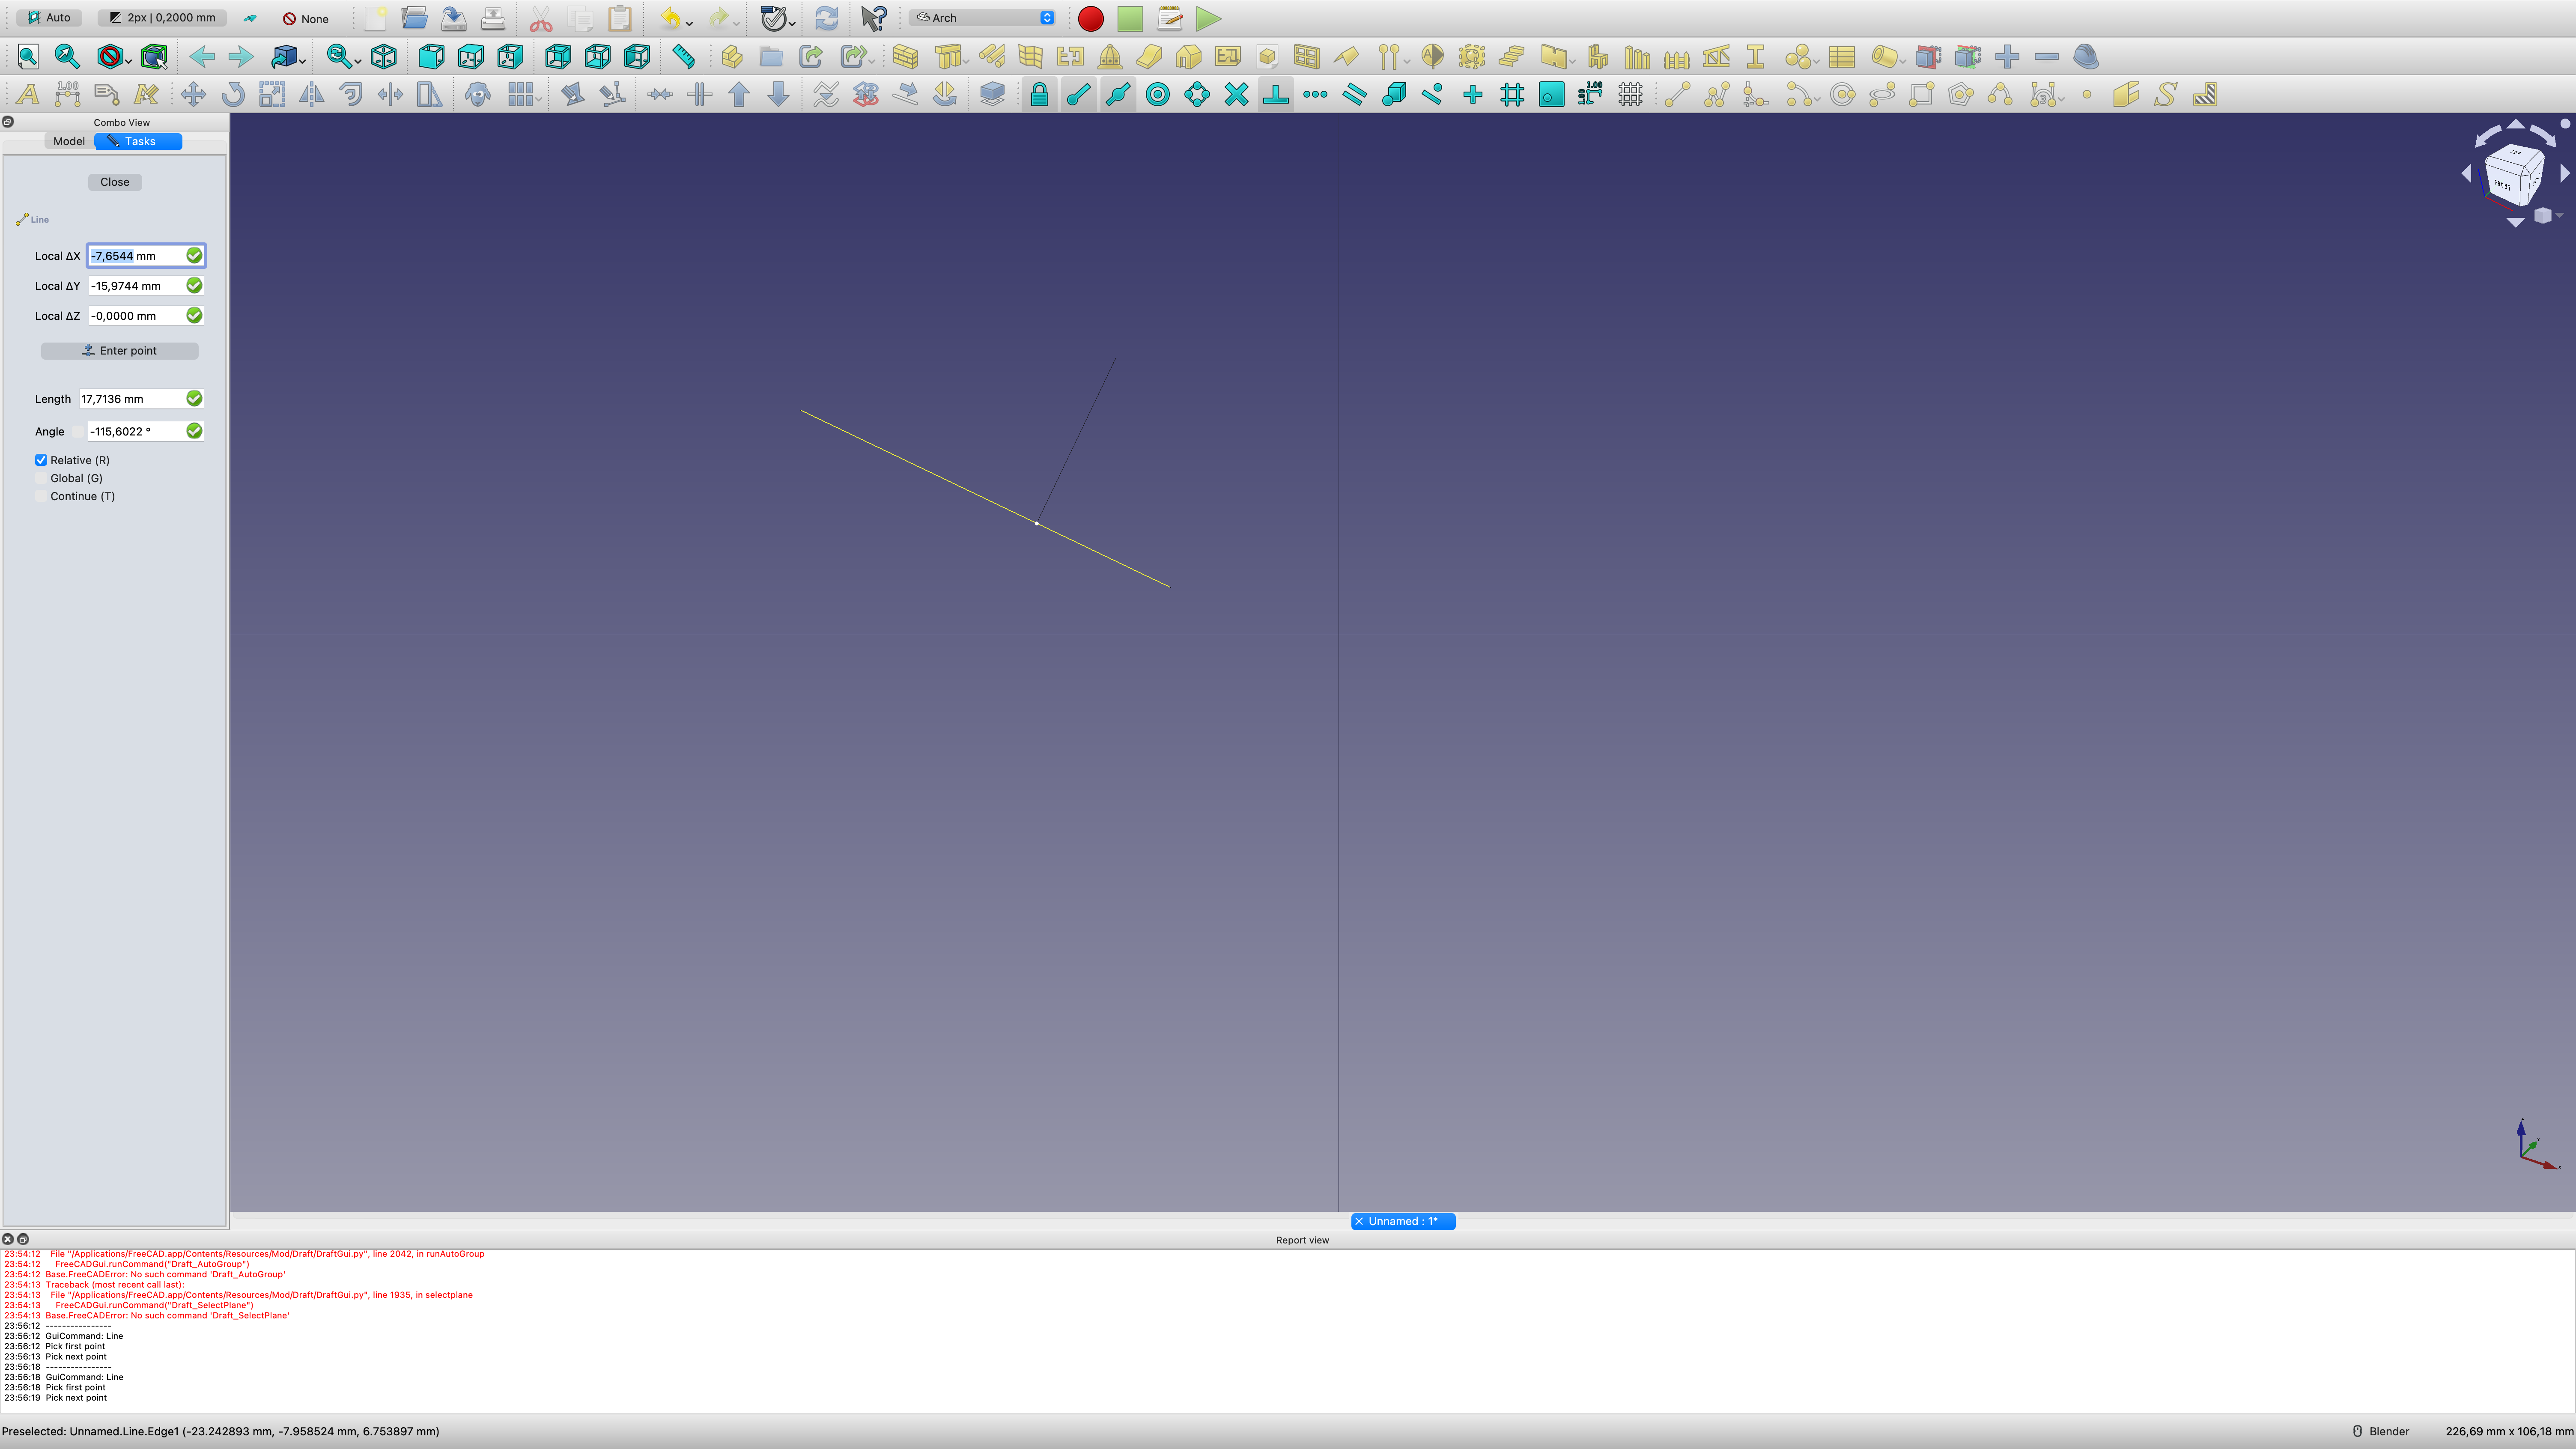
Task: Select the ShapeString text tool
Action: pyautogui.click(x=2164, y=94)
